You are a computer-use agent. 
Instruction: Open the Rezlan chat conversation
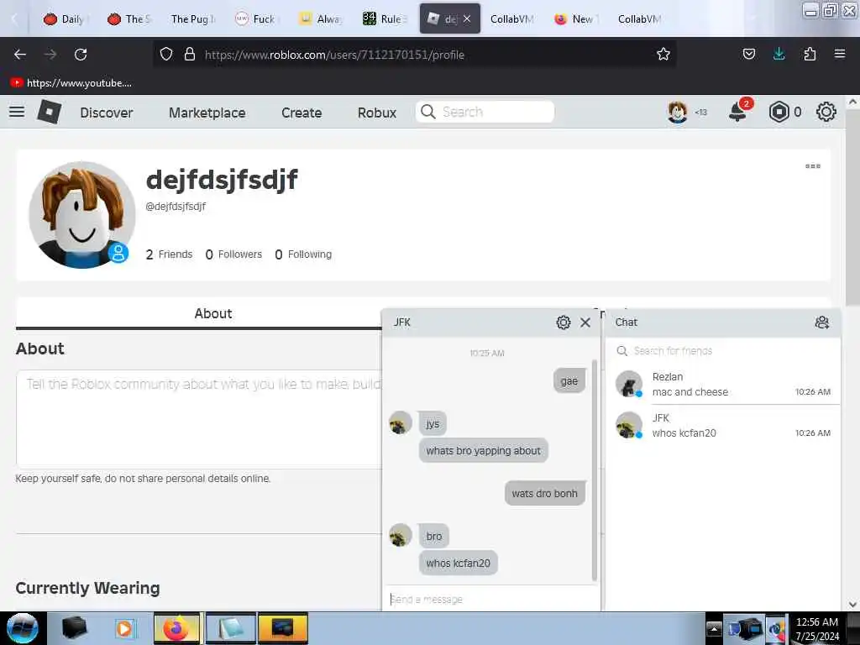tap(723, 385)
